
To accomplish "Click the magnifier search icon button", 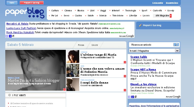I will pos(176,45).
